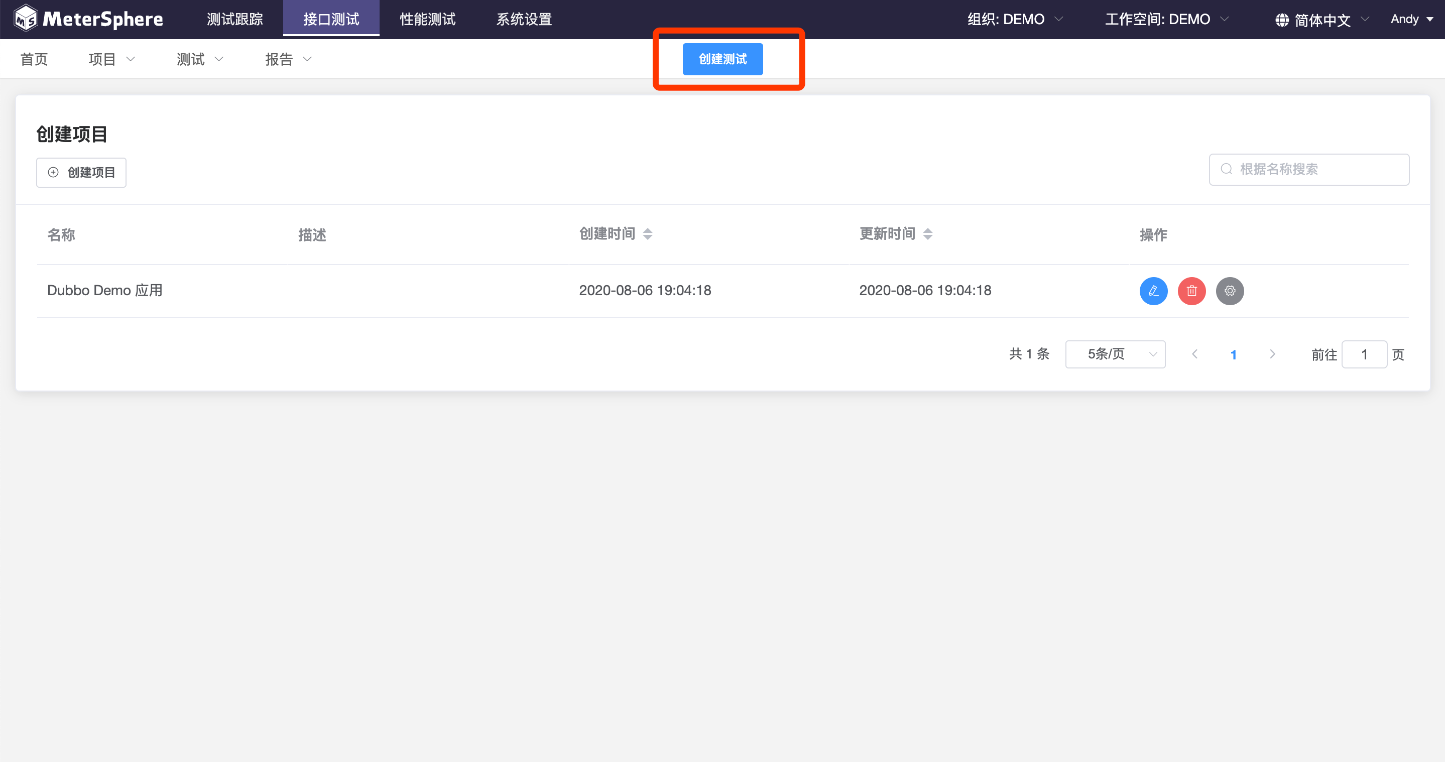
Task: Click the blue edit pencil icon
Action: tap(1153, 291)
